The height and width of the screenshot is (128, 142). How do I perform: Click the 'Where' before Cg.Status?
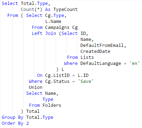pos(36,81)
